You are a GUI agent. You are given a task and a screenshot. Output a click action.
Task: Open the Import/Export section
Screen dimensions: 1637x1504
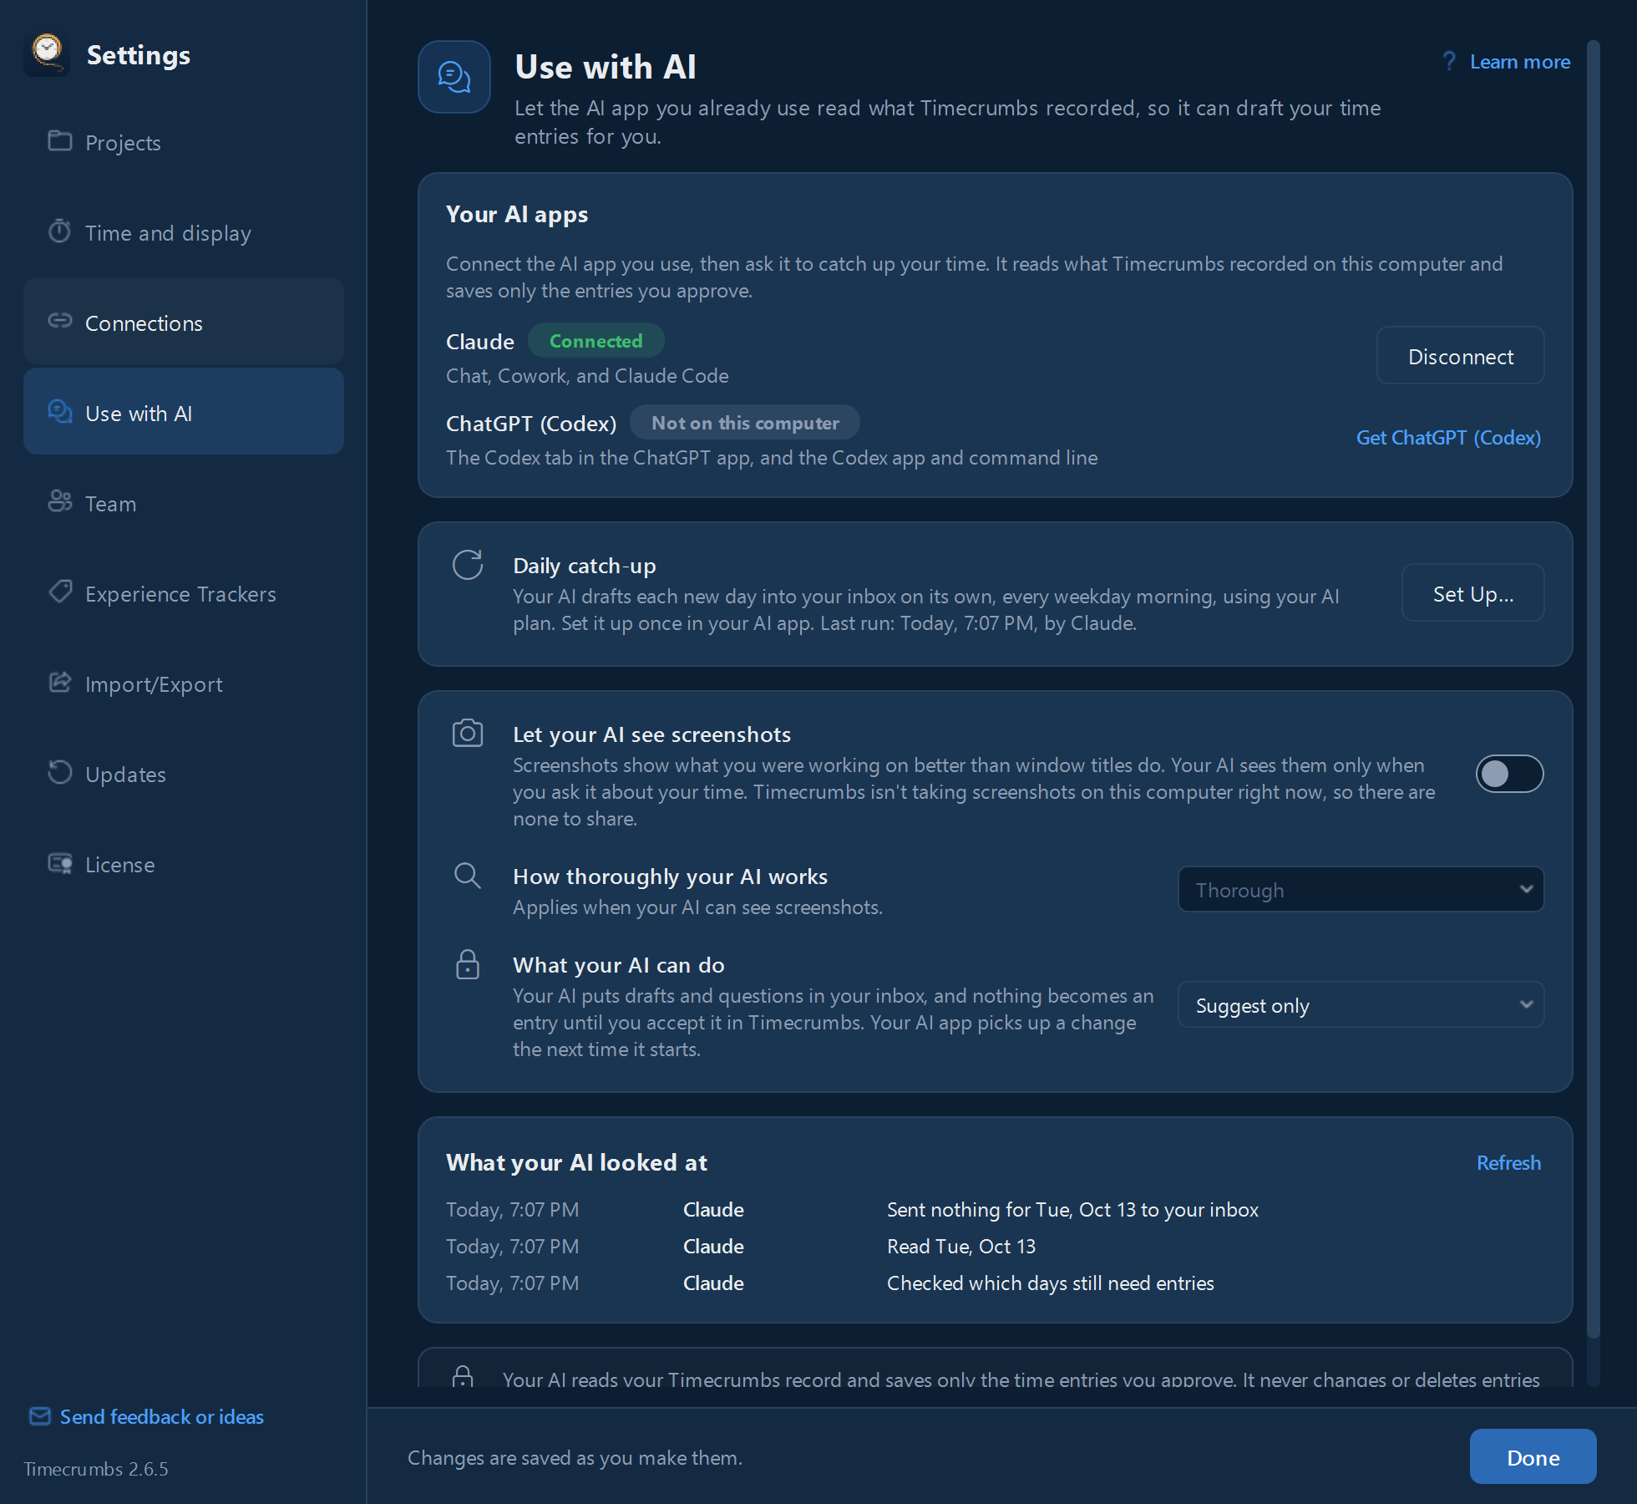184,683
